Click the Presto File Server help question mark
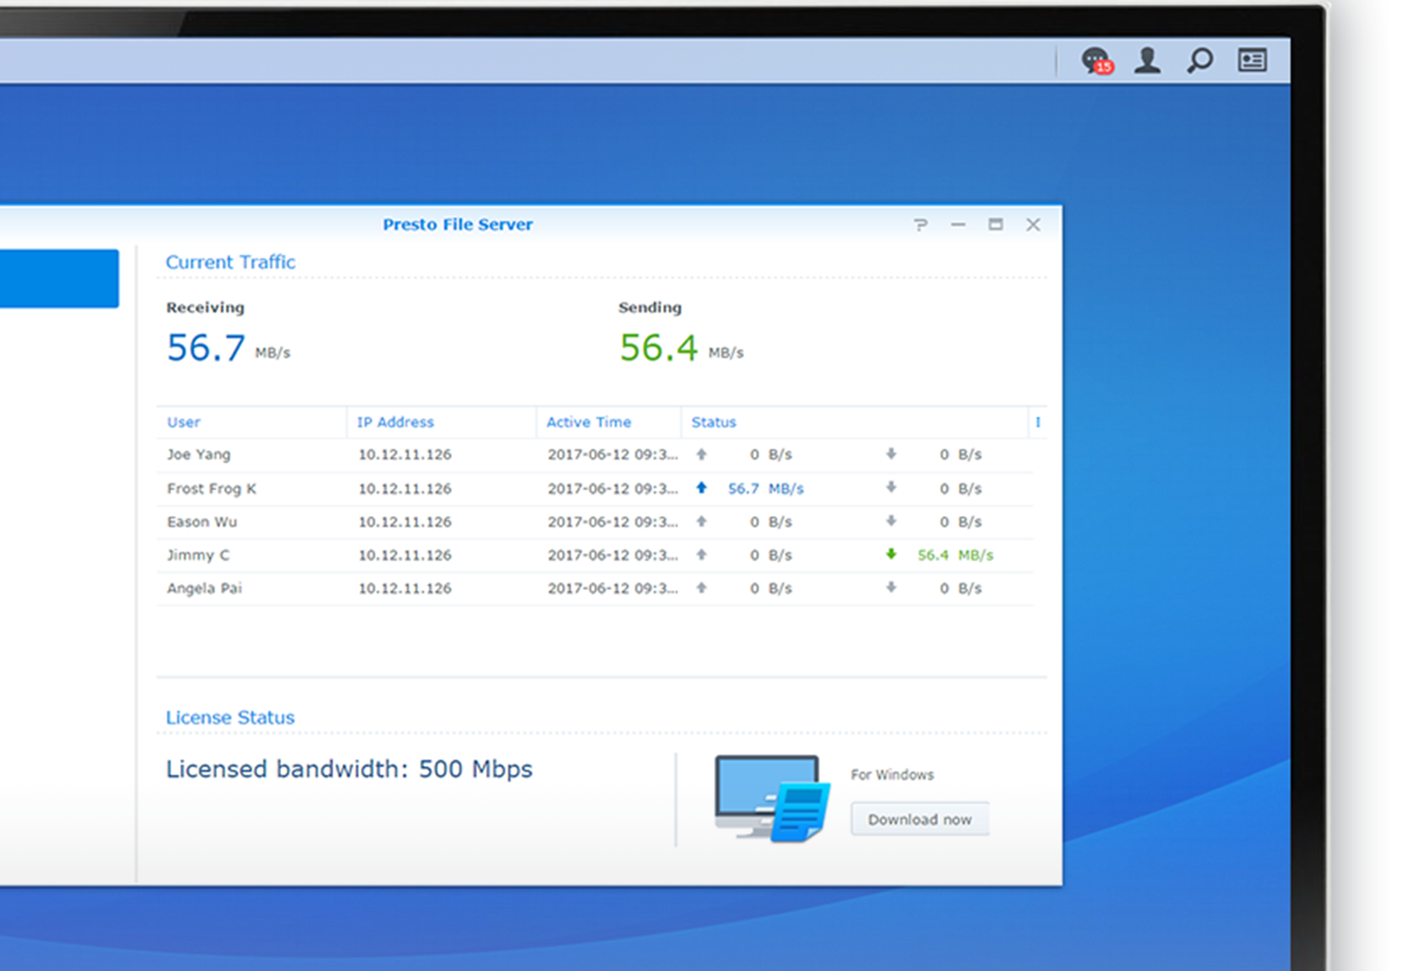Image resolution: width=1419 pixels, height=971 pixels. pyautogui.click(x=921, y=225)
